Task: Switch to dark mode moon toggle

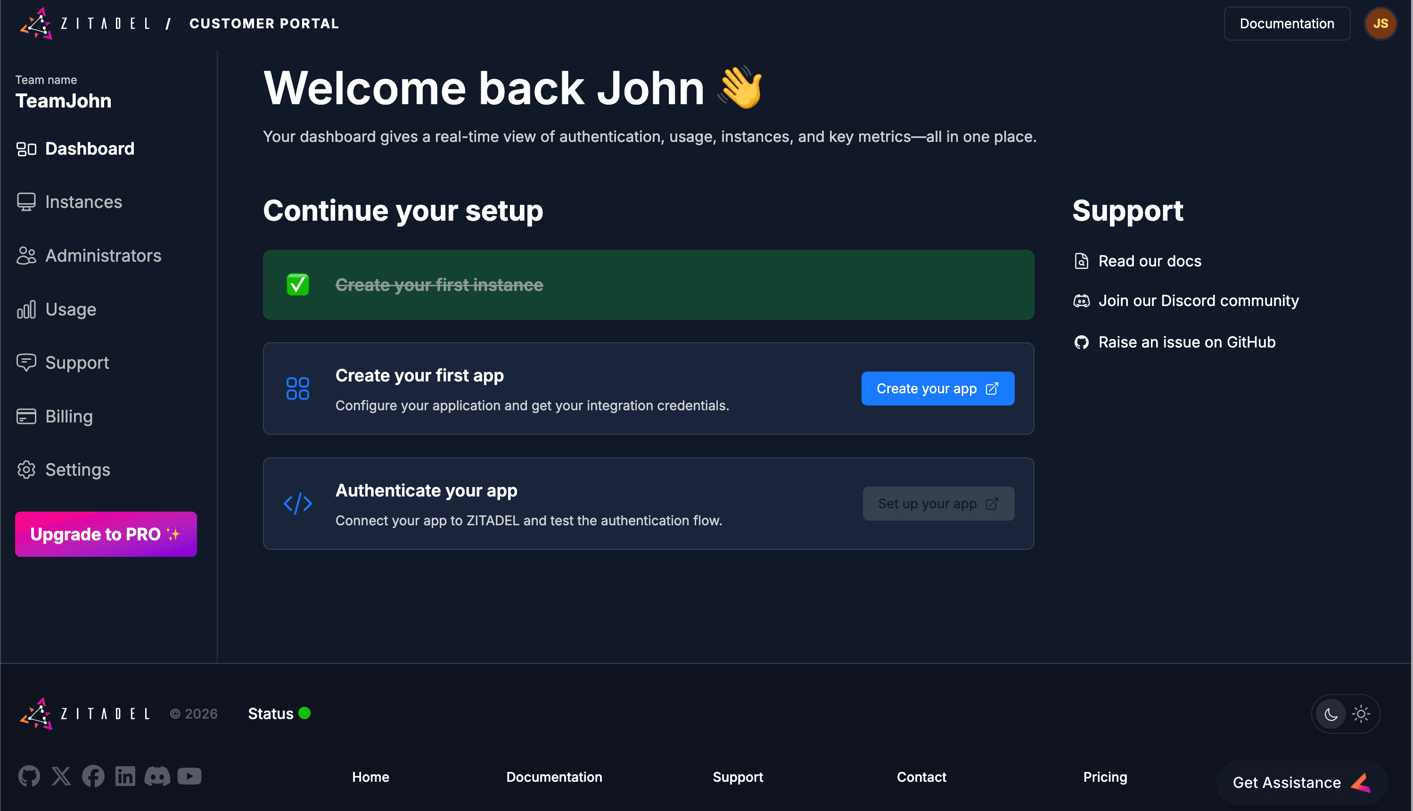Action: 1331,714
